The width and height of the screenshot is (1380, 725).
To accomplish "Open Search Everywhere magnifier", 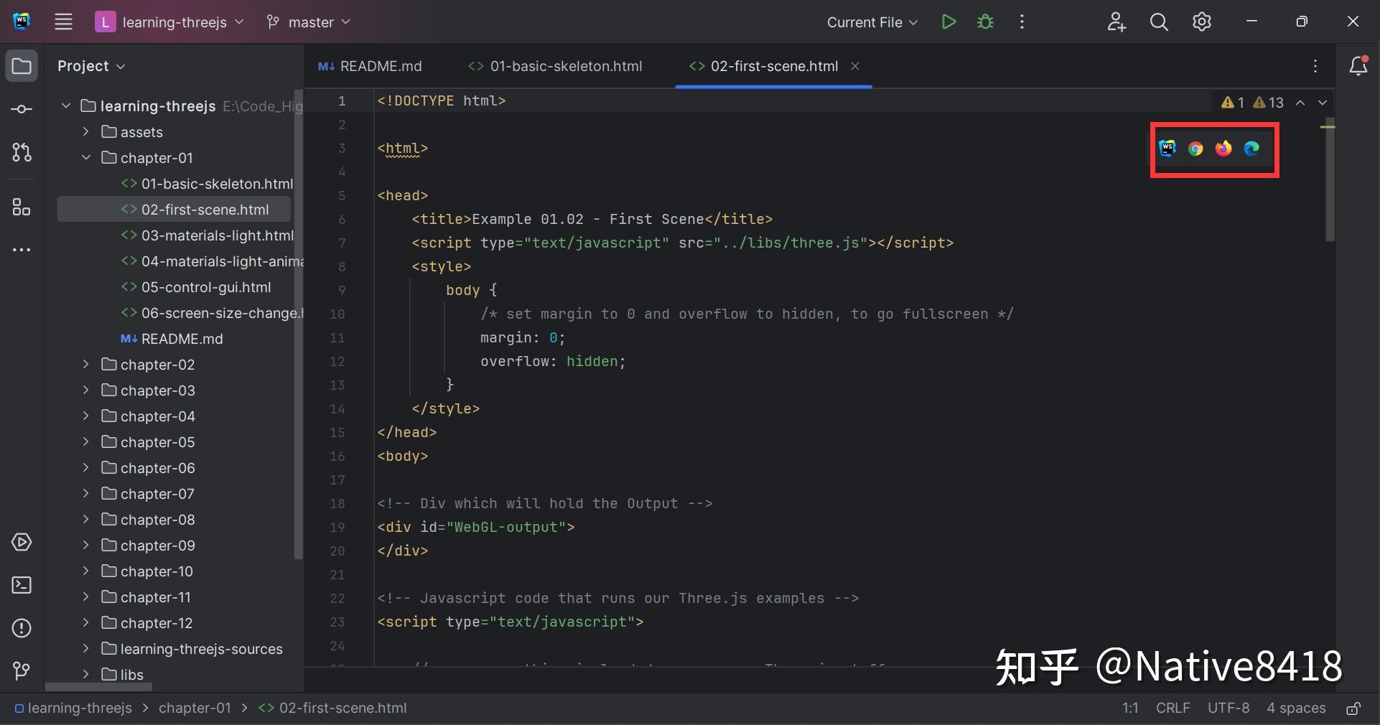I will pos(1158,22).
